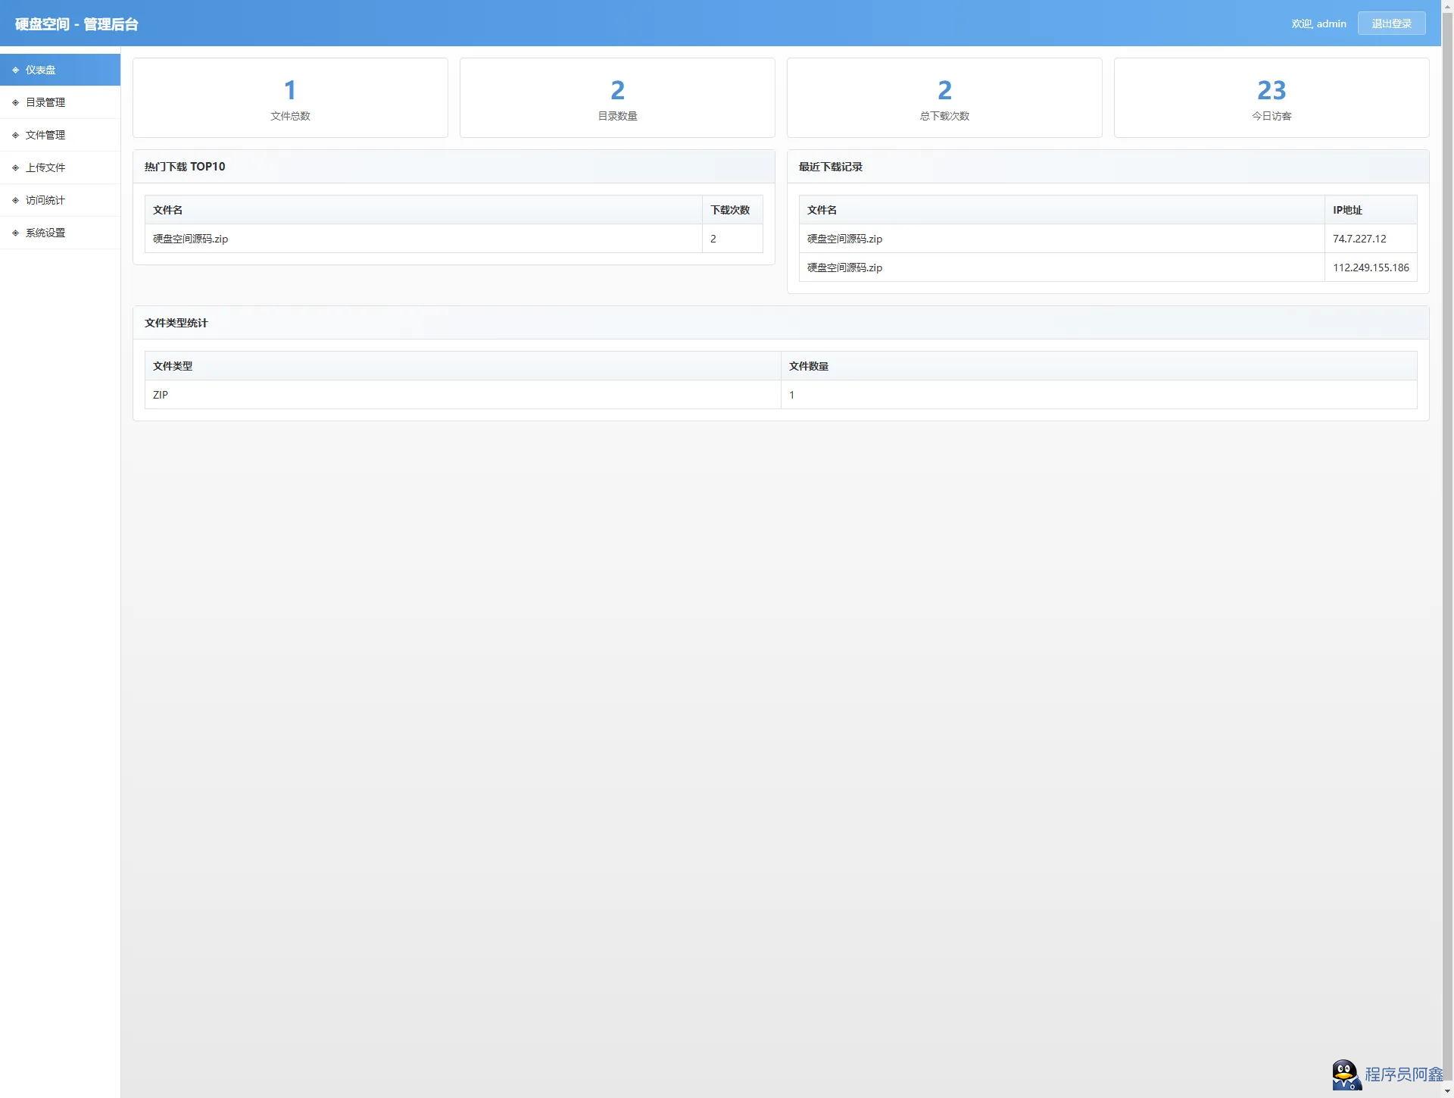This screenshot has width=1454, height=1098.
Task: Click the diamond icon beside 仪表盘
Action: point(15,70)
